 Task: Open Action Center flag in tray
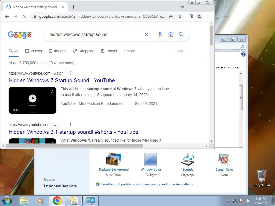(241, 201)
